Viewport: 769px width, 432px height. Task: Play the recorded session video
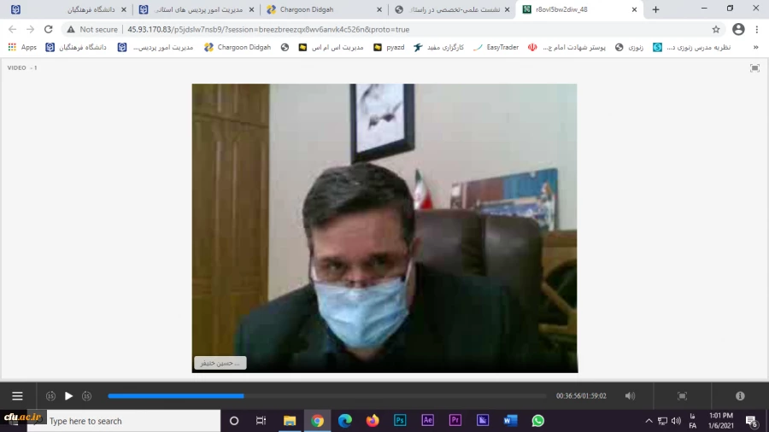point(68,396)
